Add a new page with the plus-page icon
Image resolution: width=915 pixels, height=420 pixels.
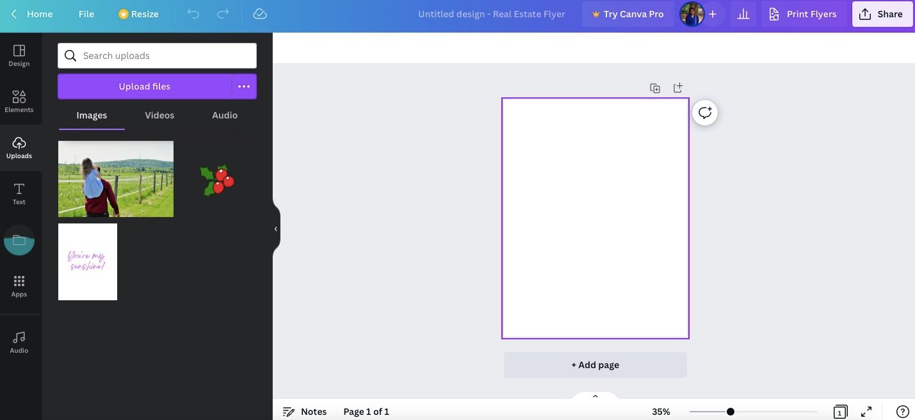click(x=678, y=88)
